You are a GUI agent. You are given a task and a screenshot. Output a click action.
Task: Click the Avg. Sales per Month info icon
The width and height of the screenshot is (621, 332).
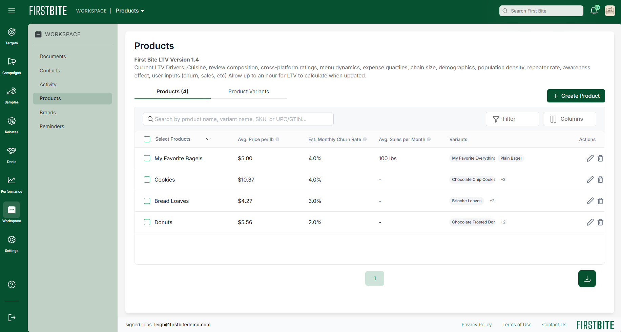(429, 139)
